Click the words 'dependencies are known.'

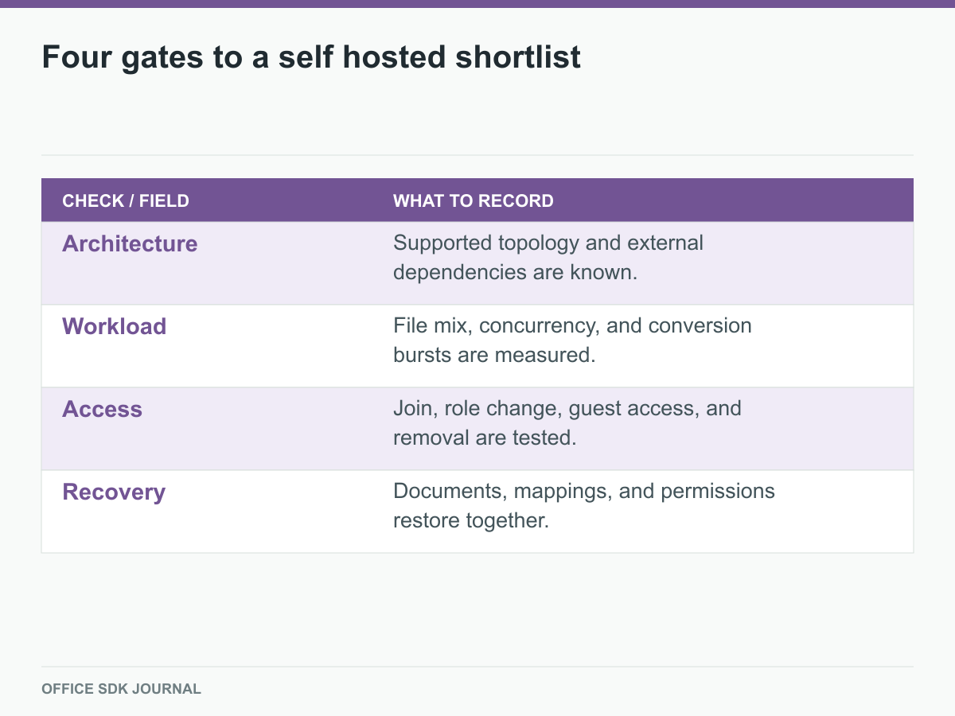pyautogui.click(x=516, y=272)
